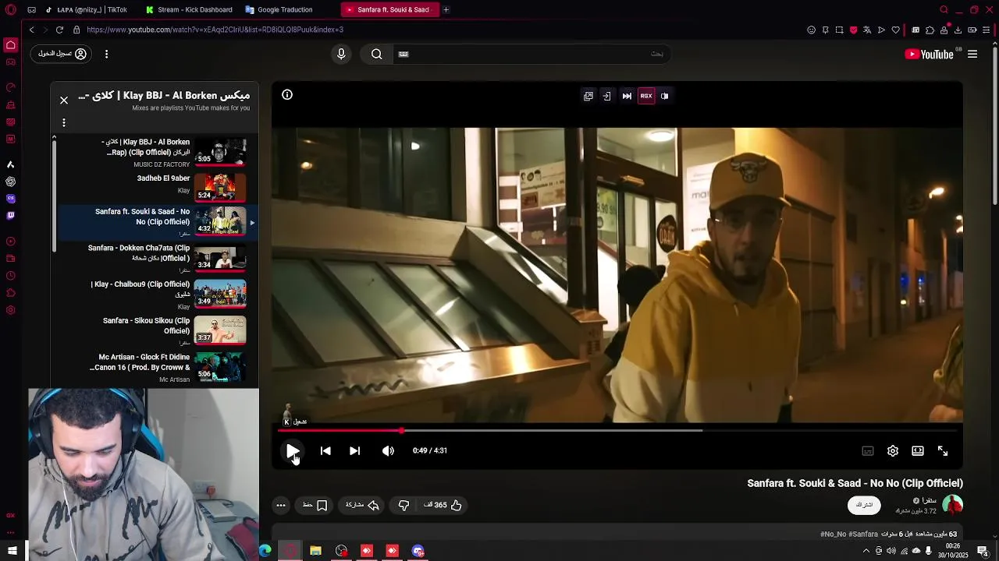This screenshot has width=999, height=561.
Task: Click pop-out video icon above player
Action: click(x=588, y=96)
